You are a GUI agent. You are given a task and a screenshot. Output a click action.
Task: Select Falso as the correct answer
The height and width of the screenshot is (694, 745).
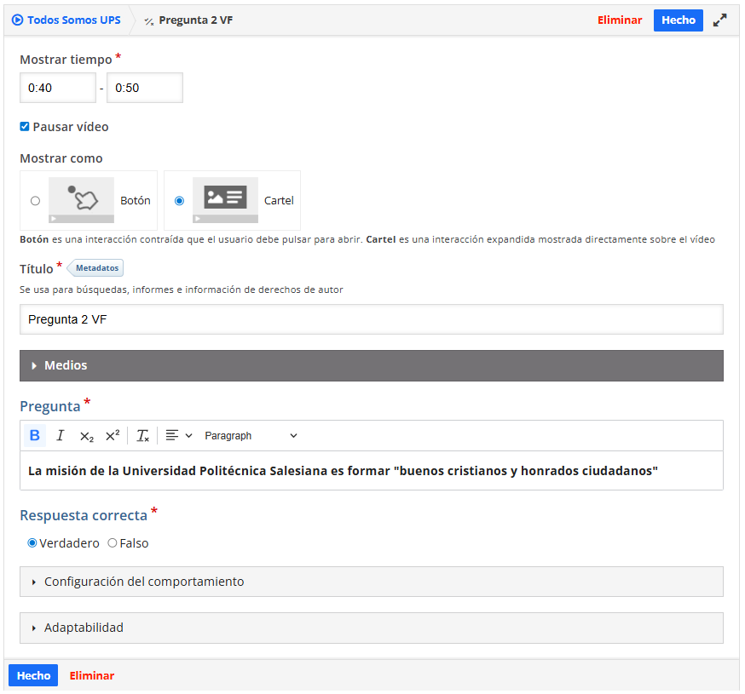(113, 543)
